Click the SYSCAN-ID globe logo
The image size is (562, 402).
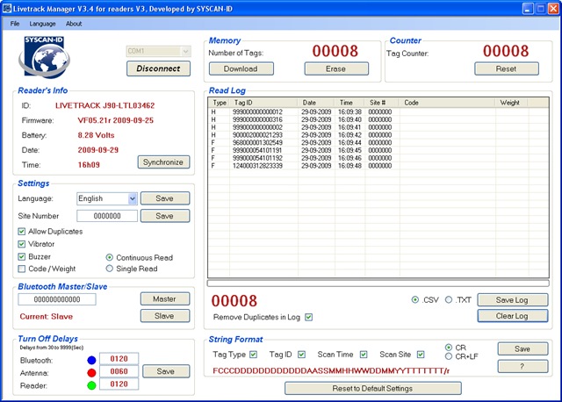[x=44, y=57]
